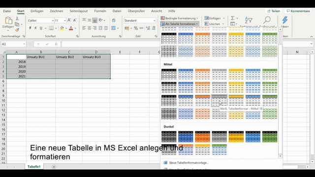
Task: Click the gallery scroll down arrow
Action: (x=280, y=156)
